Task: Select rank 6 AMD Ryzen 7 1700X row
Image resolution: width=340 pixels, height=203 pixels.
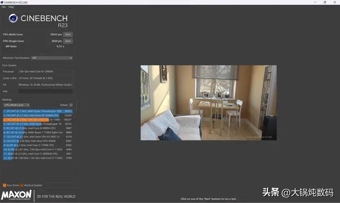Action: pyautogui.click(x=38, y=132)
